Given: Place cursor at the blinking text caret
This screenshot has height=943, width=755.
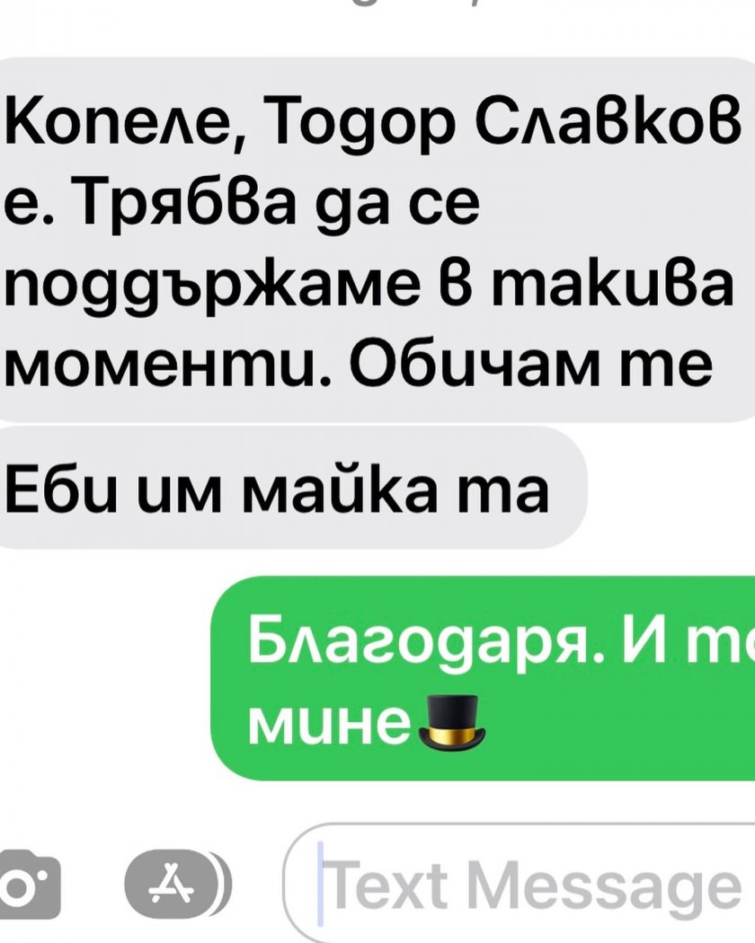Looking at the screenshot, I should (x=321, y=883).
